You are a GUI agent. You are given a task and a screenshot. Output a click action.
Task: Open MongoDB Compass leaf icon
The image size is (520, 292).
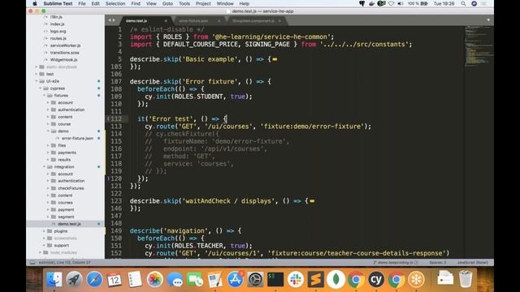coord(336,279)
